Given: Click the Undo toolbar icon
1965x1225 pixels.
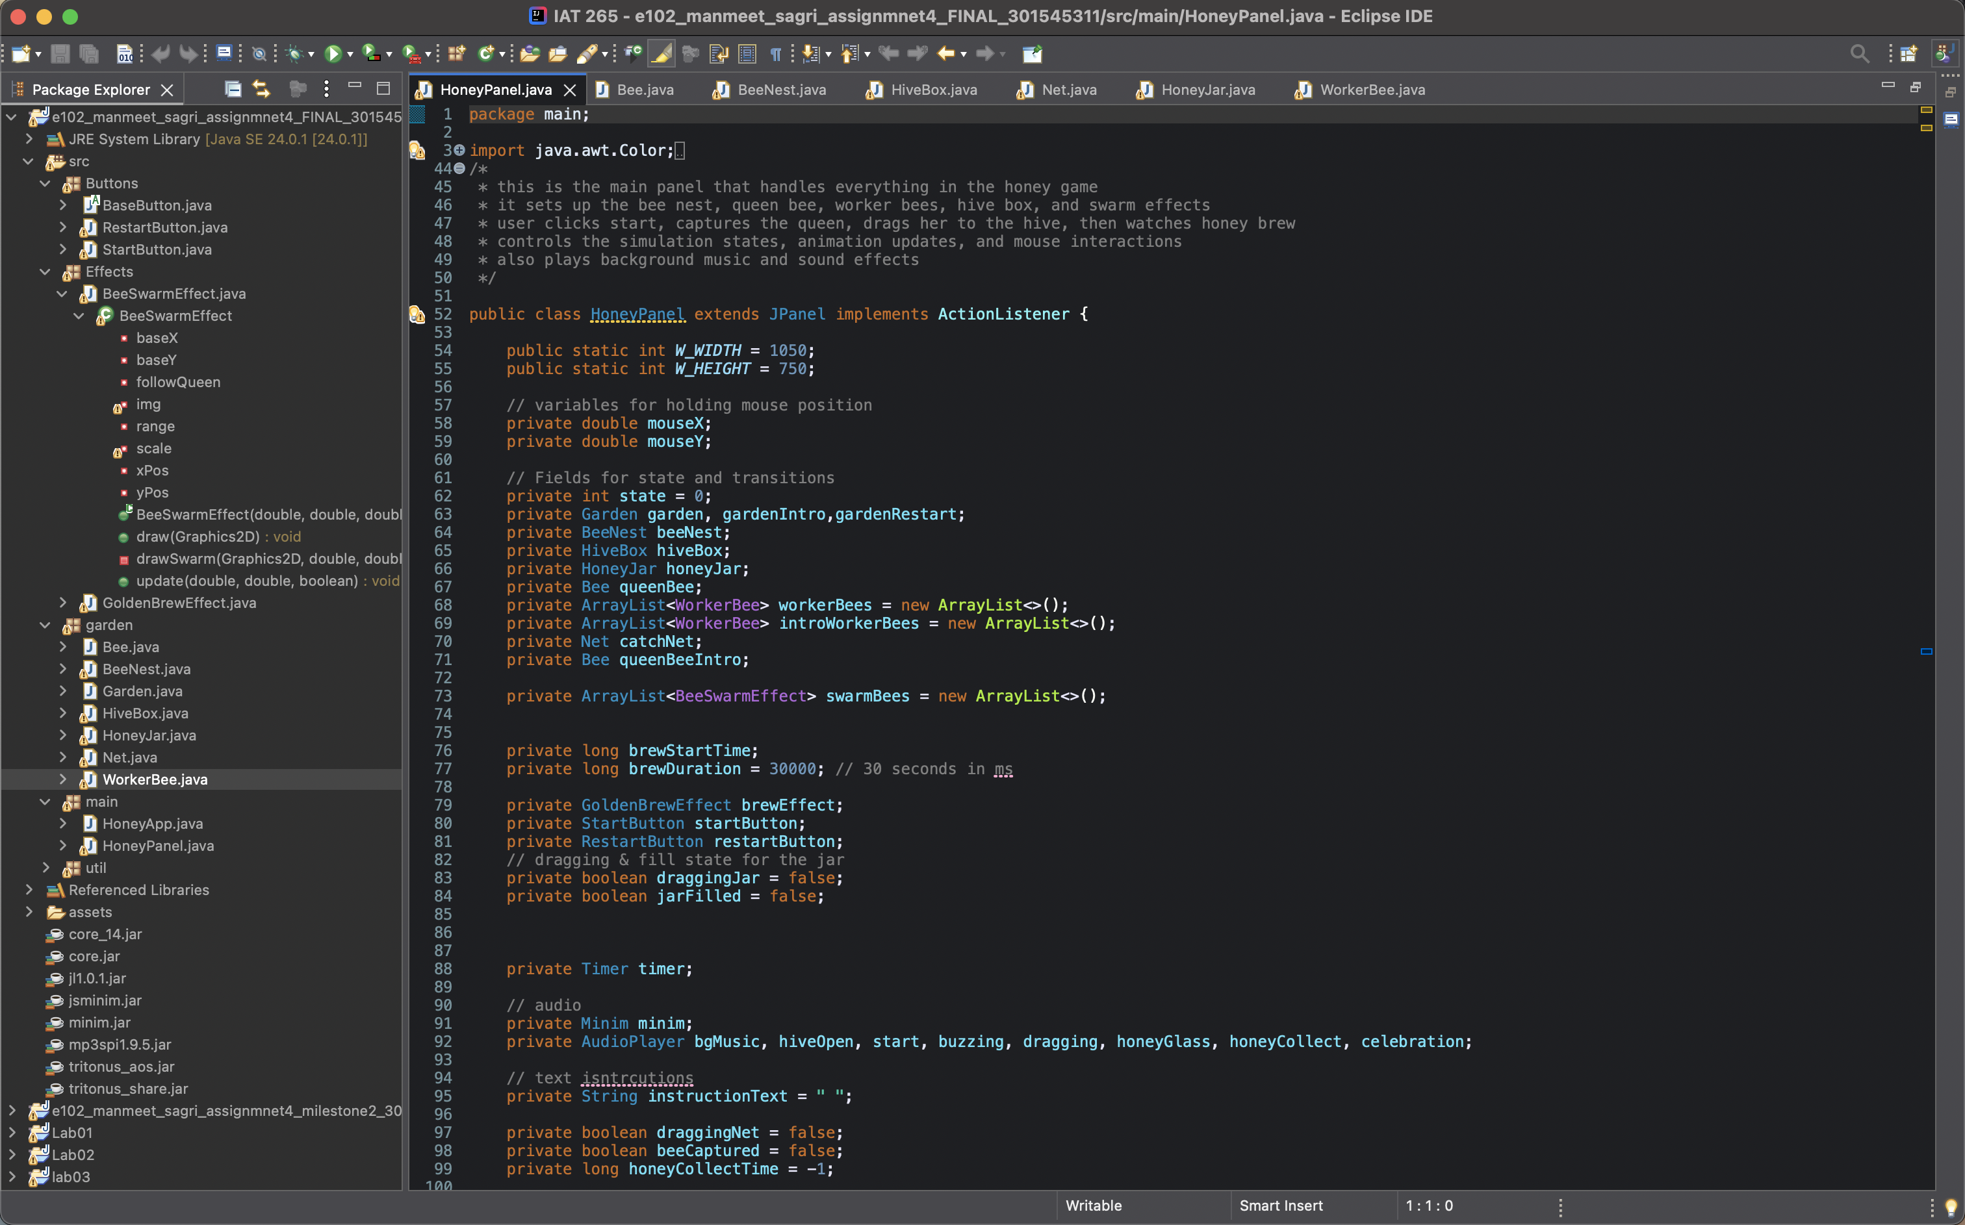Looking at the screenshot, I should click(x=161, y=53).
